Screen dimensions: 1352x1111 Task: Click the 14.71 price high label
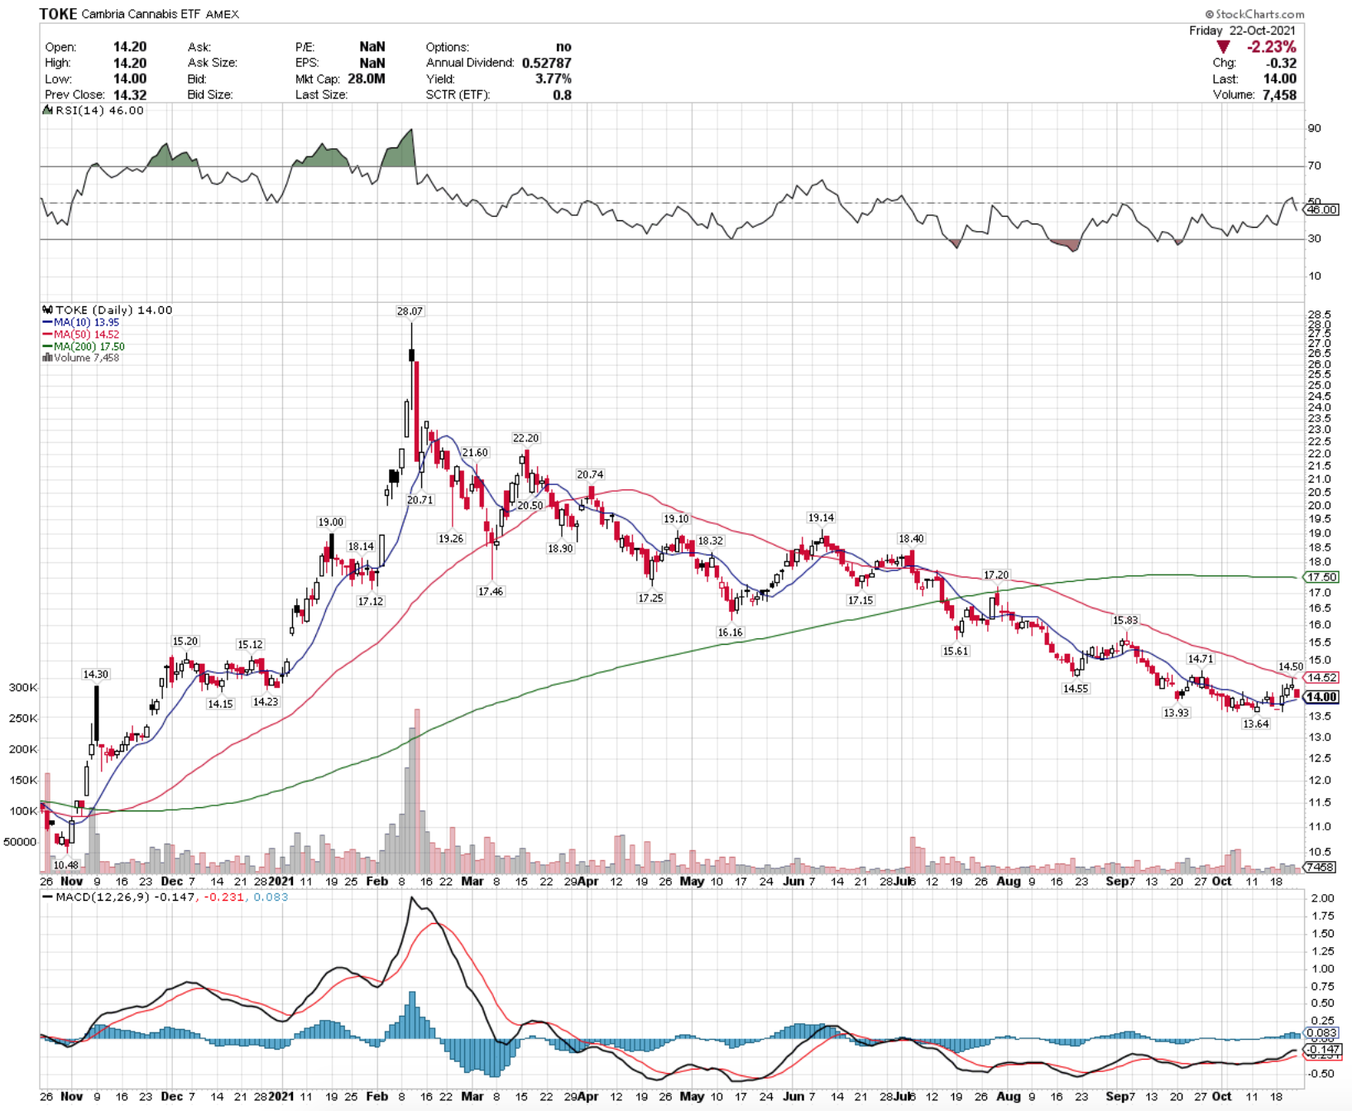pyautogui.click(x=1201, y=659)
